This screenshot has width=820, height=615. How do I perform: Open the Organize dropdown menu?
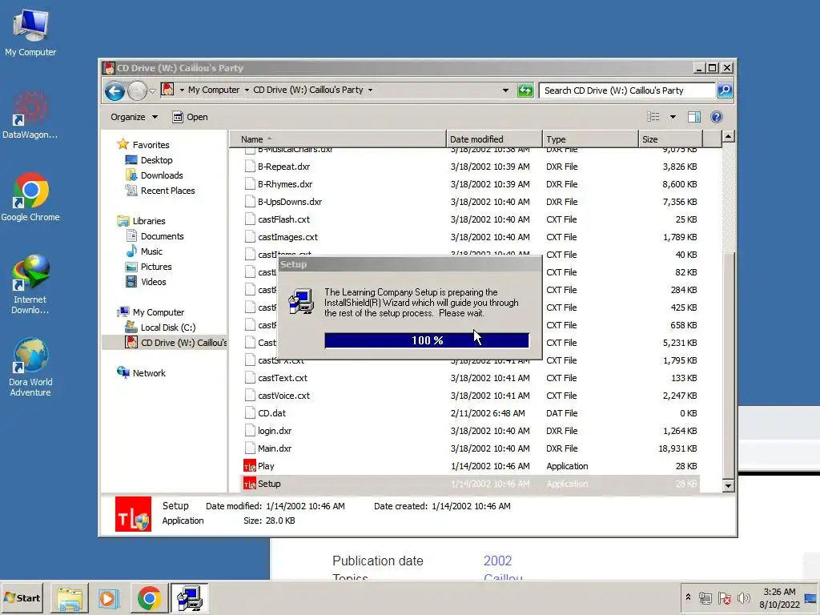click(134, 117)
